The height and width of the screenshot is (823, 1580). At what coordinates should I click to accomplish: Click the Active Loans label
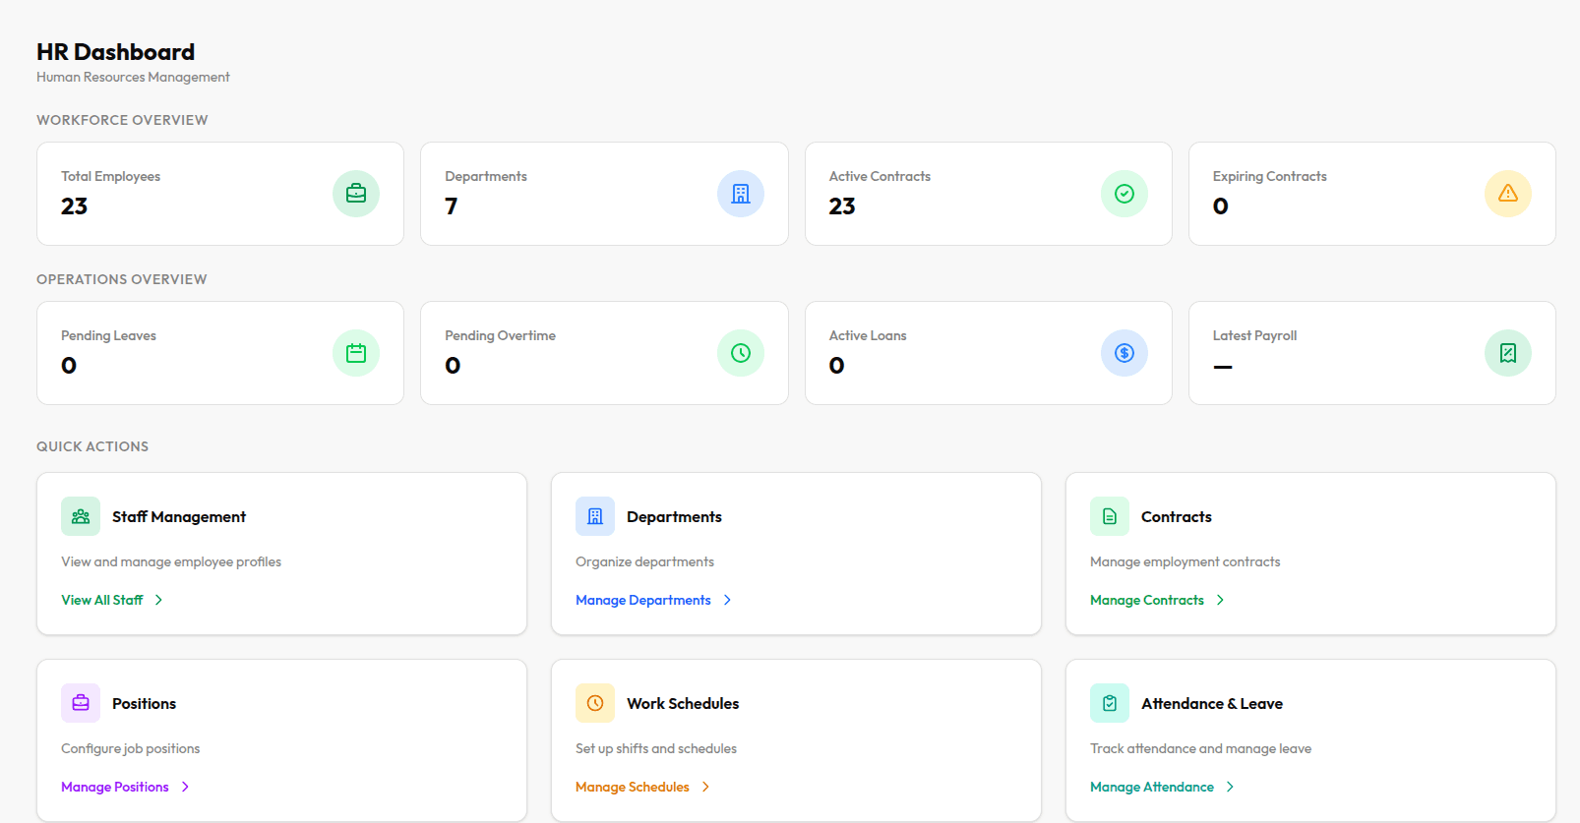(868, 335)
